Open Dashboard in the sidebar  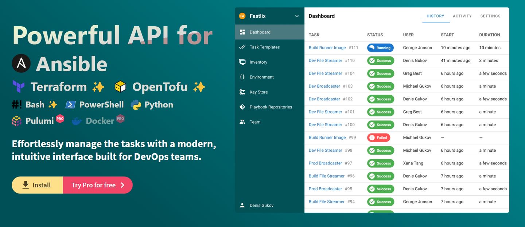(x=269, y=32)
